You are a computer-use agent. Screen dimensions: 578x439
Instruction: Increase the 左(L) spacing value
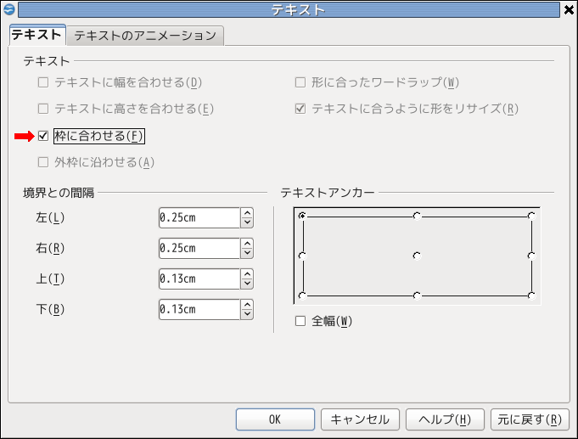pos(247,213)
